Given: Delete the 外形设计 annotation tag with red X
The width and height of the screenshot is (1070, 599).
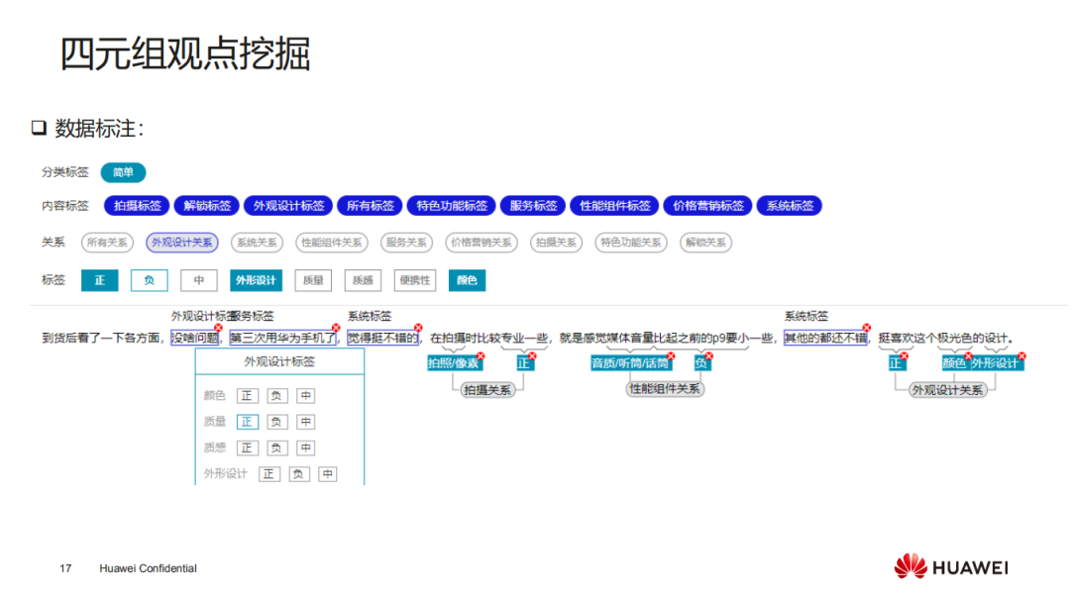Looking at the screenshot, I should (x=1022, y=356).
